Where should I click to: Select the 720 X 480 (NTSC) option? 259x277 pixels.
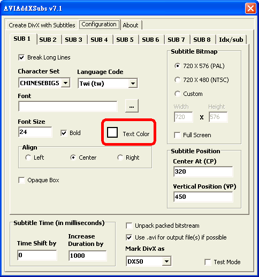pos(177,80)
